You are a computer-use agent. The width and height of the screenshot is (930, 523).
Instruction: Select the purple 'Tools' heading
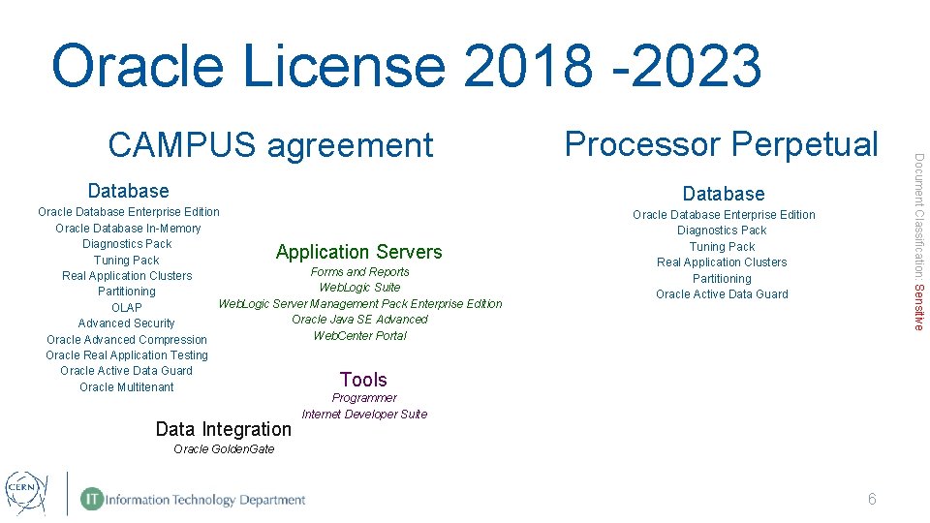(363, 380)
